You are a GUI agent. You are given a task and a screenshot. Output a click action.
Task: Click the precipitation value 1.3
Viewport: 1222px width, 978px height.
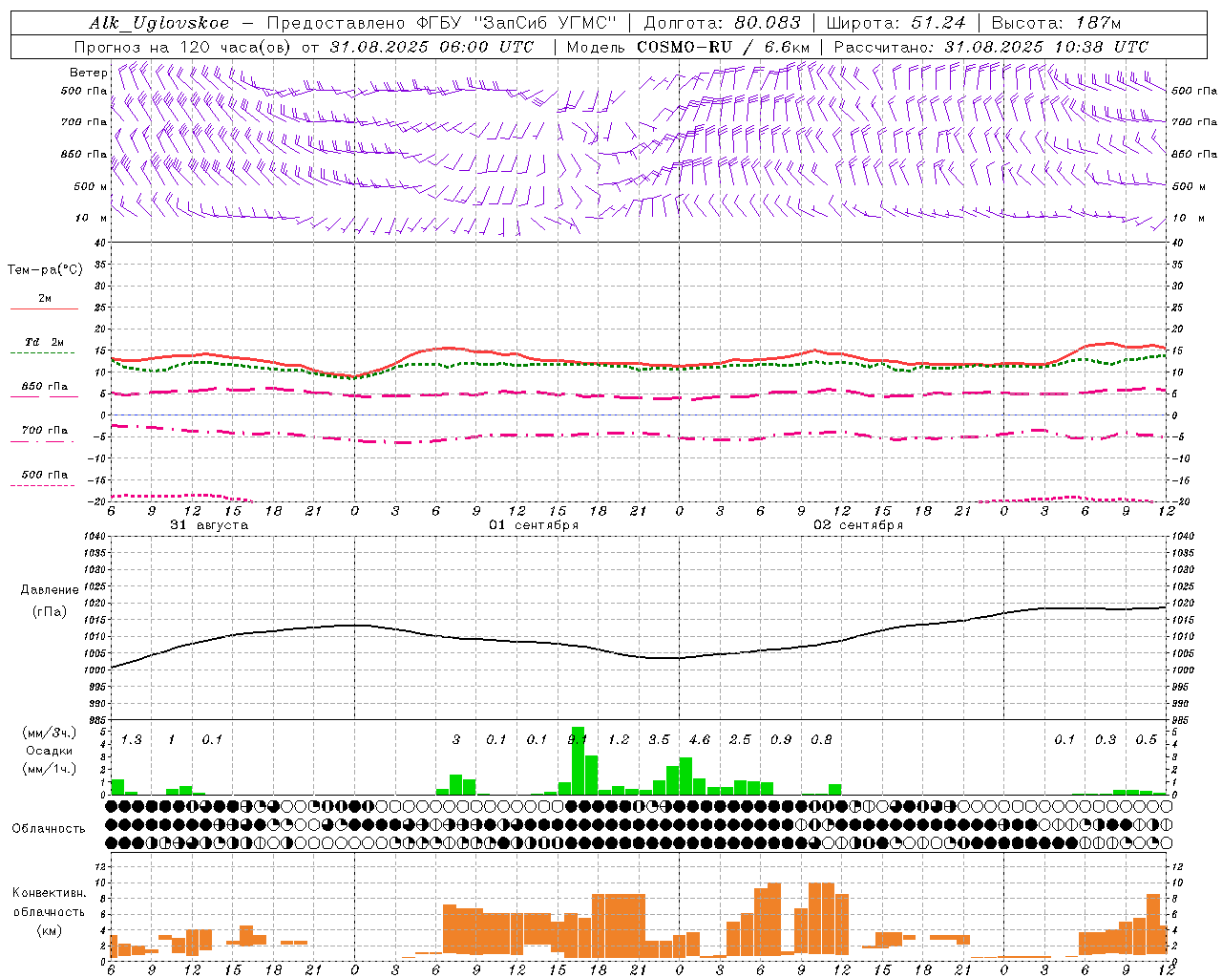click(x=131, y=740)
